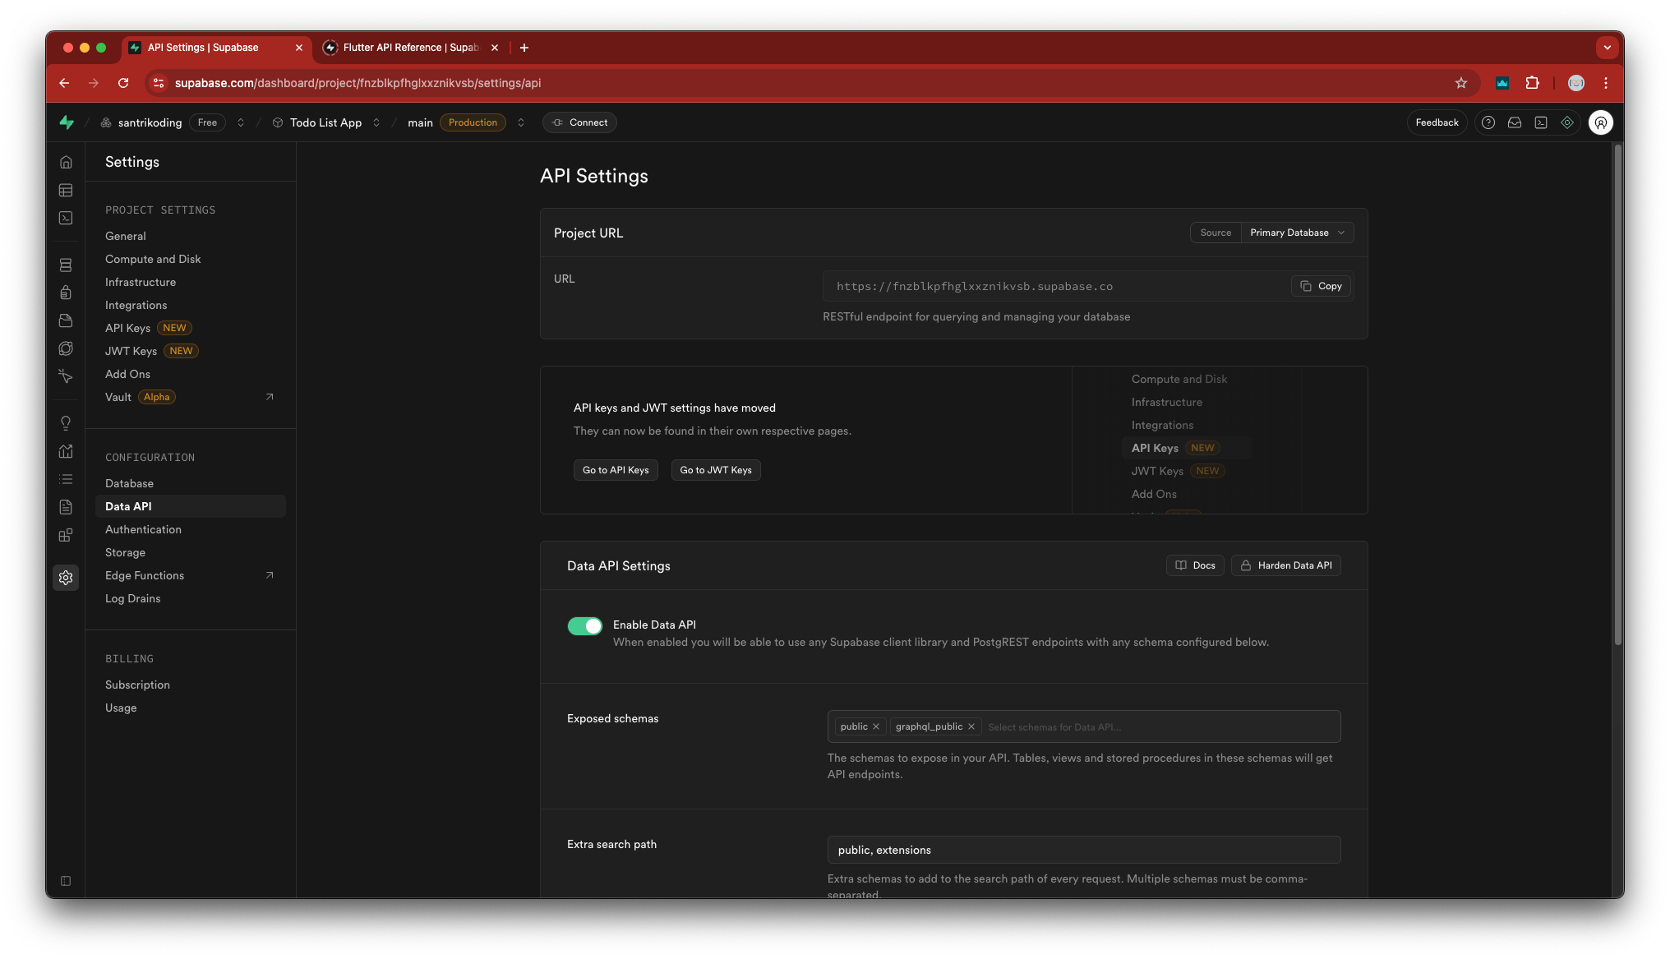The height and width of the screenshot is (959, 1670).
Task: Remove the graphql_public schema tag
Action: (971, 726)
